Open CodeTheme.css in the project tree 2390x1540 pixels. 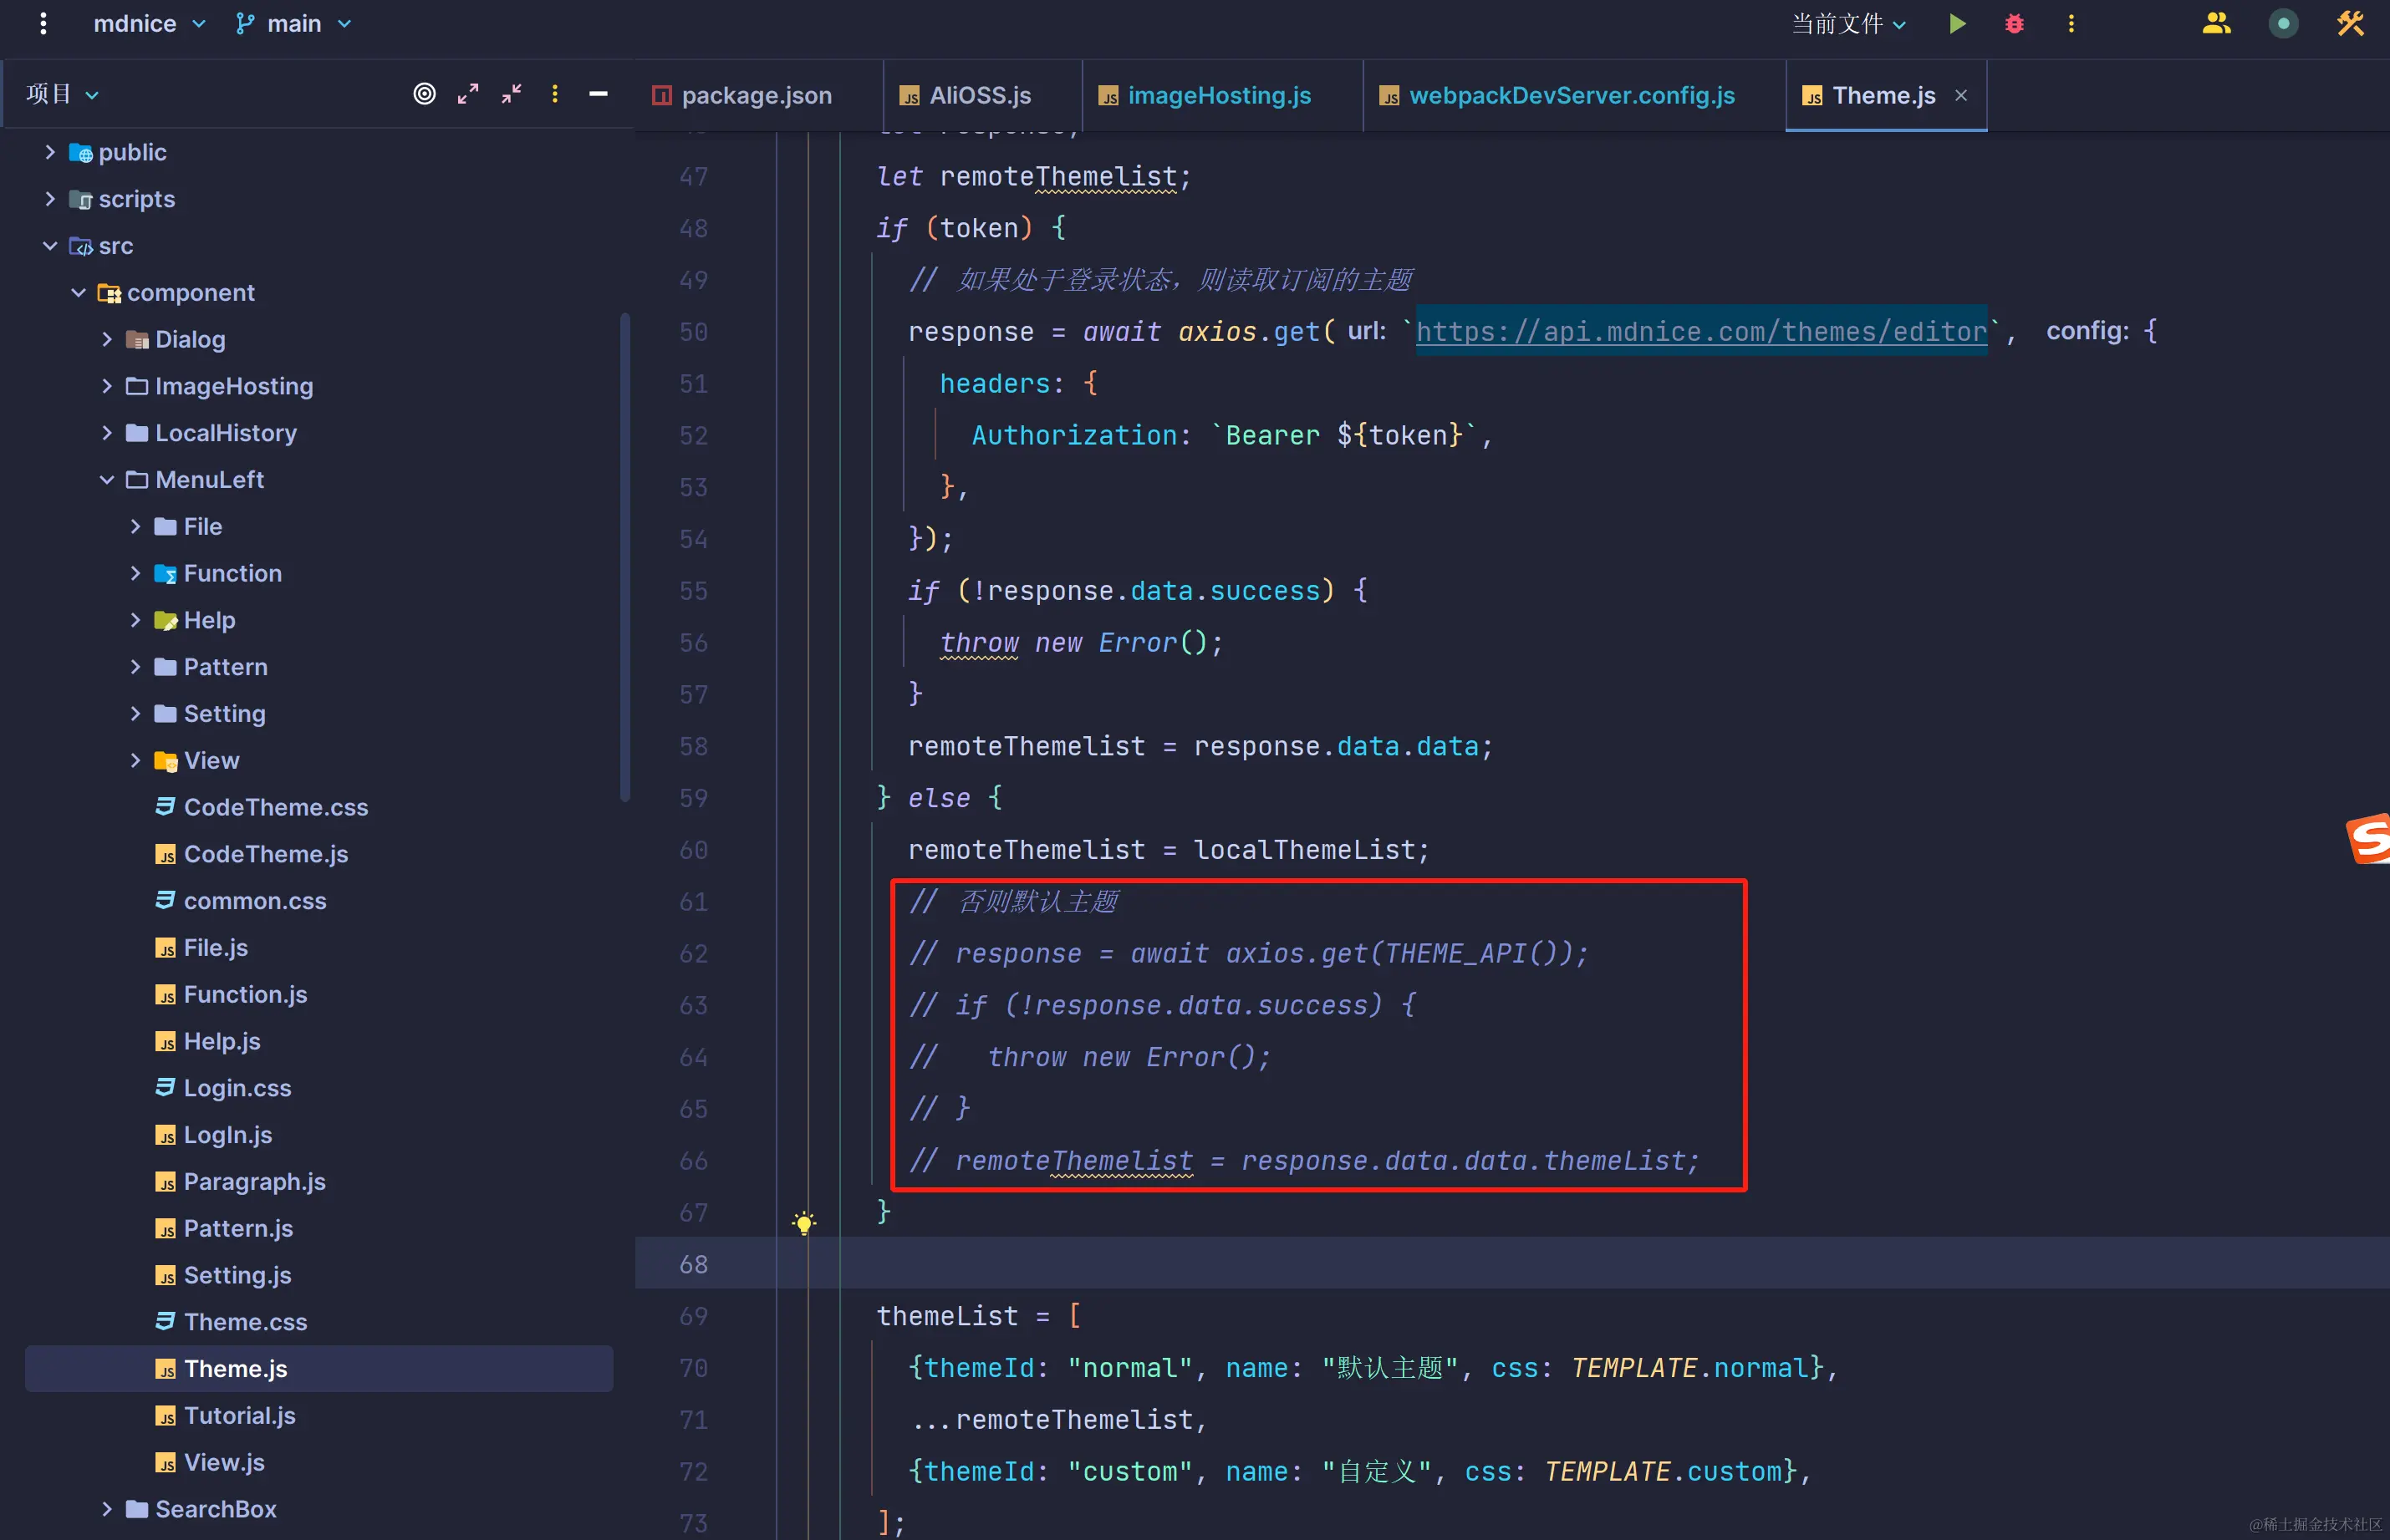coord(275,807)
